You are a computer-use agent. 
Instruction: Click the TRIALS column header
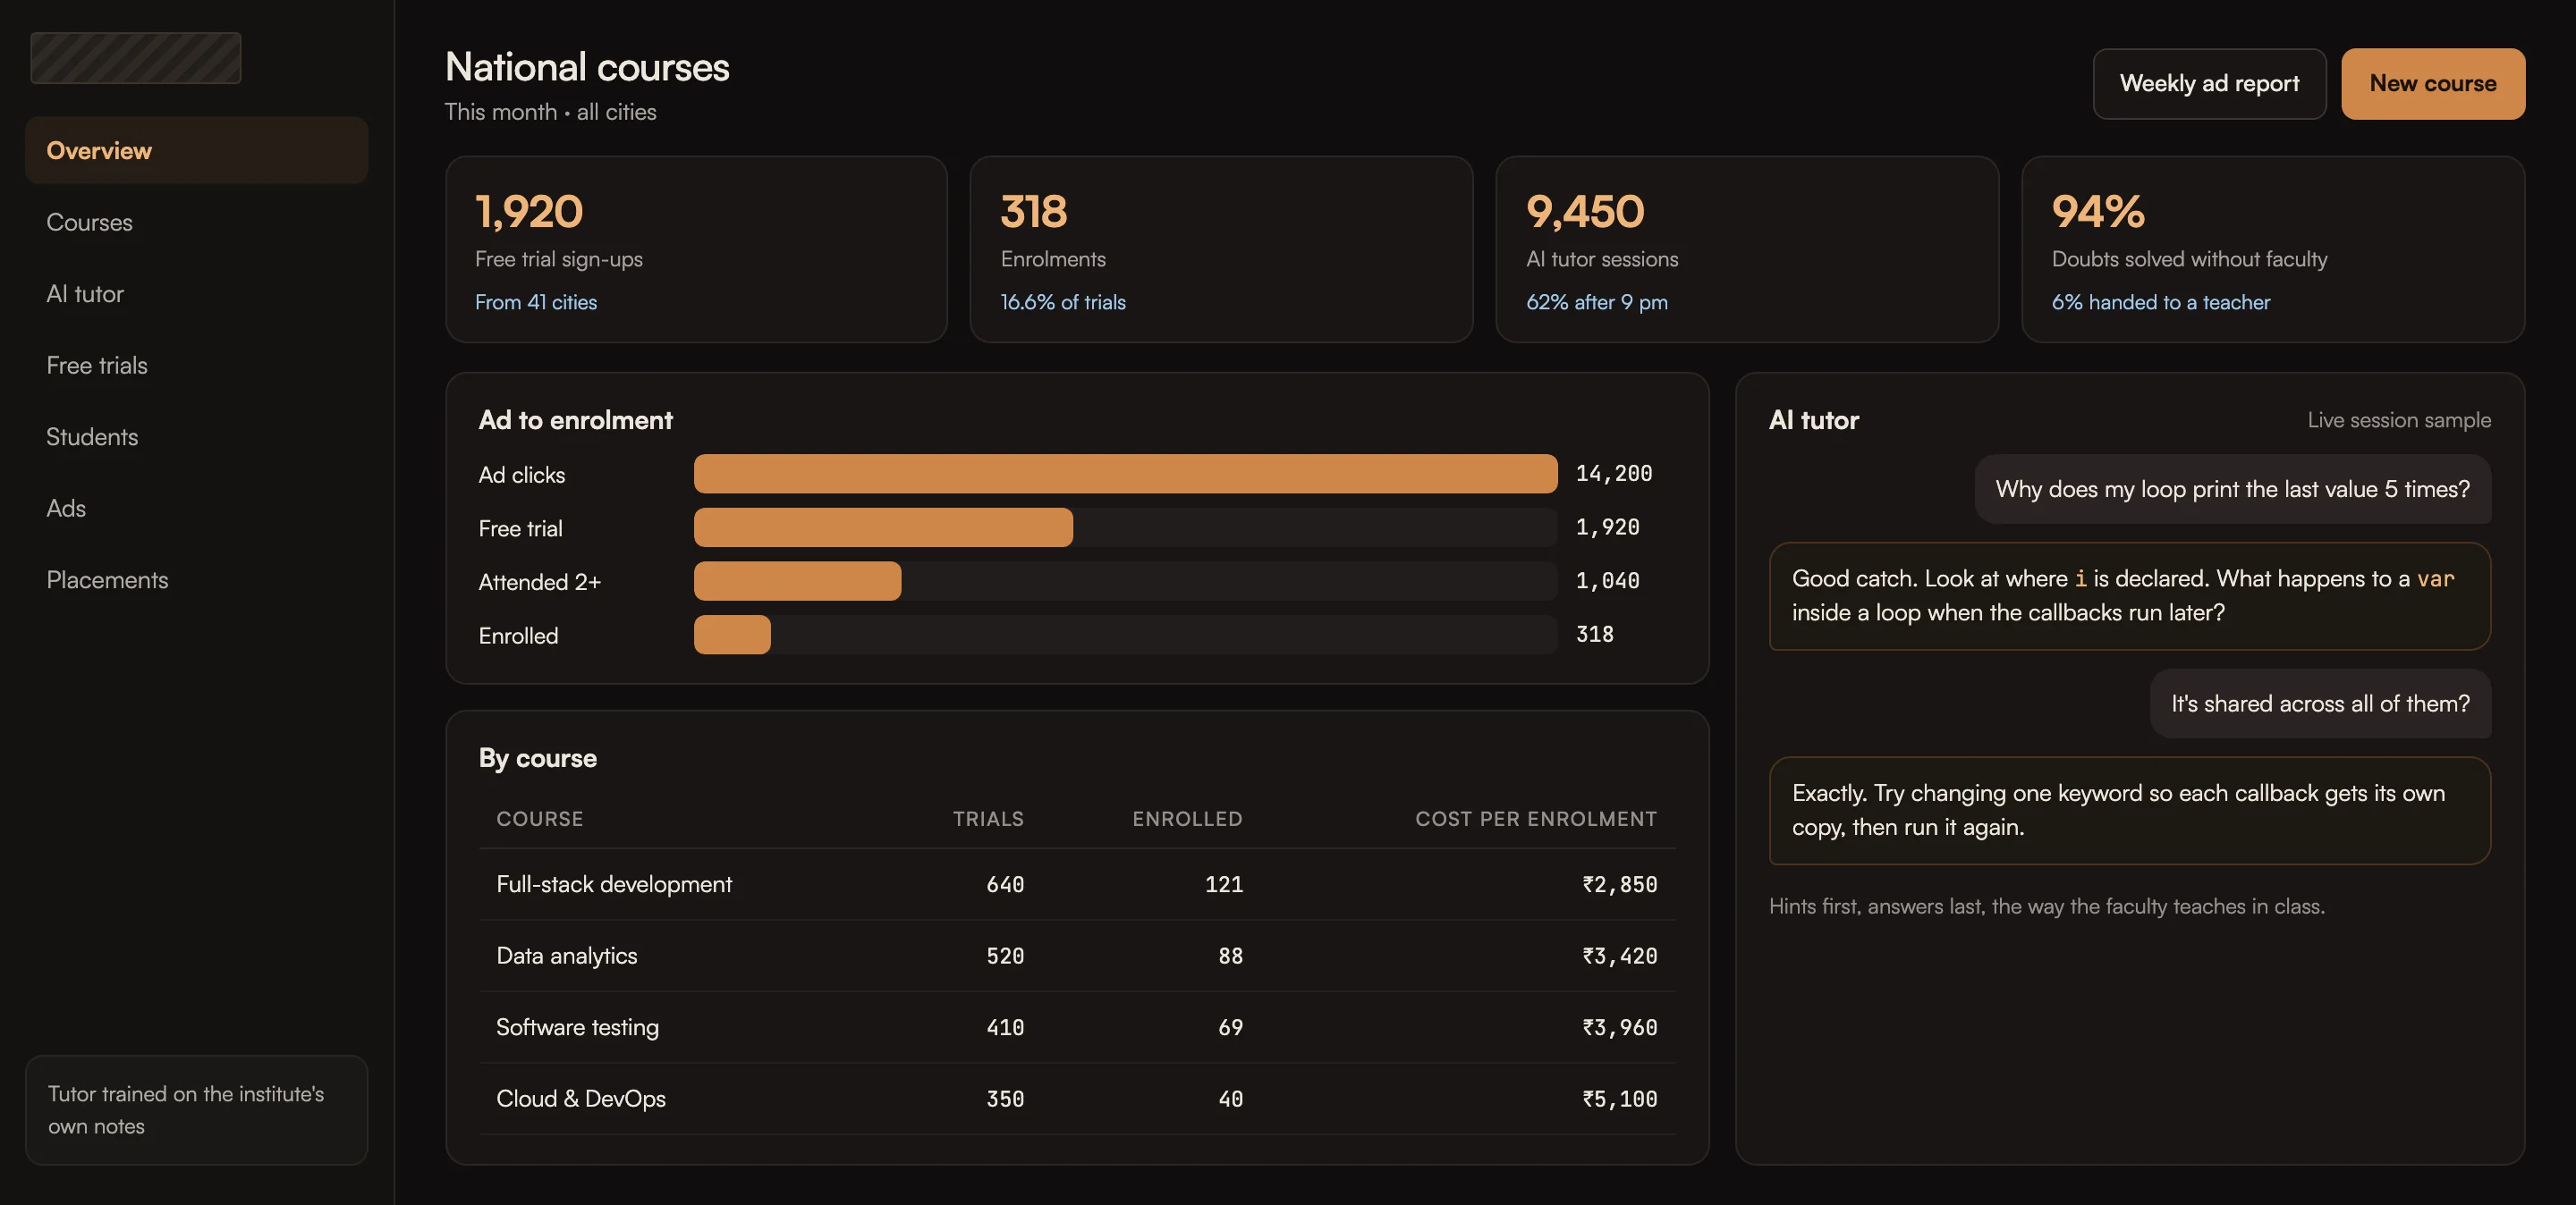pyautogui.click(x=988, y=818)
